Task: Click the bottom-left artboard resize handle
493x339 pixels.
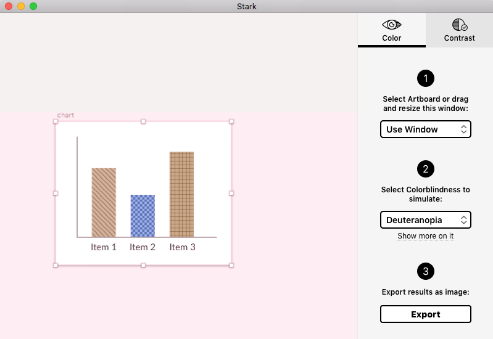Action: point(56,266)
